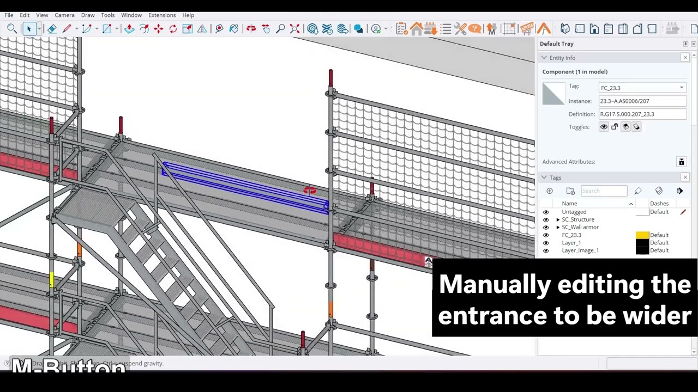This screenshot has width=698, height=392.
Task: Open the Edit menu
Action: click(x=25, y=15)
